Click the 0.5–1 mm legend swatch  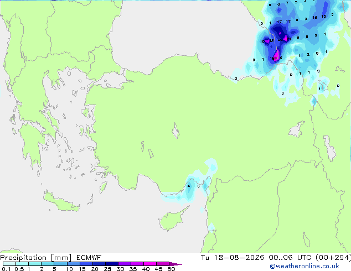(22, 264)
